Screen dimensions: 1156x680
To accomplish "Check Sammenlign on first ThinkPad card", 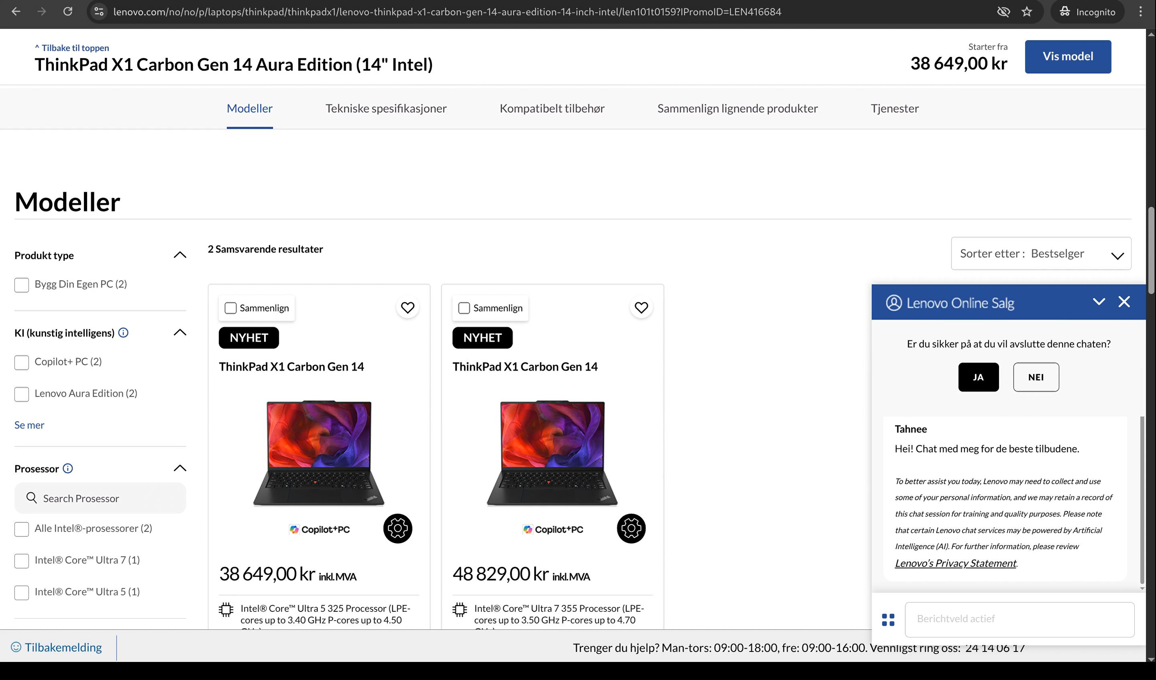I will pos(230,308).
